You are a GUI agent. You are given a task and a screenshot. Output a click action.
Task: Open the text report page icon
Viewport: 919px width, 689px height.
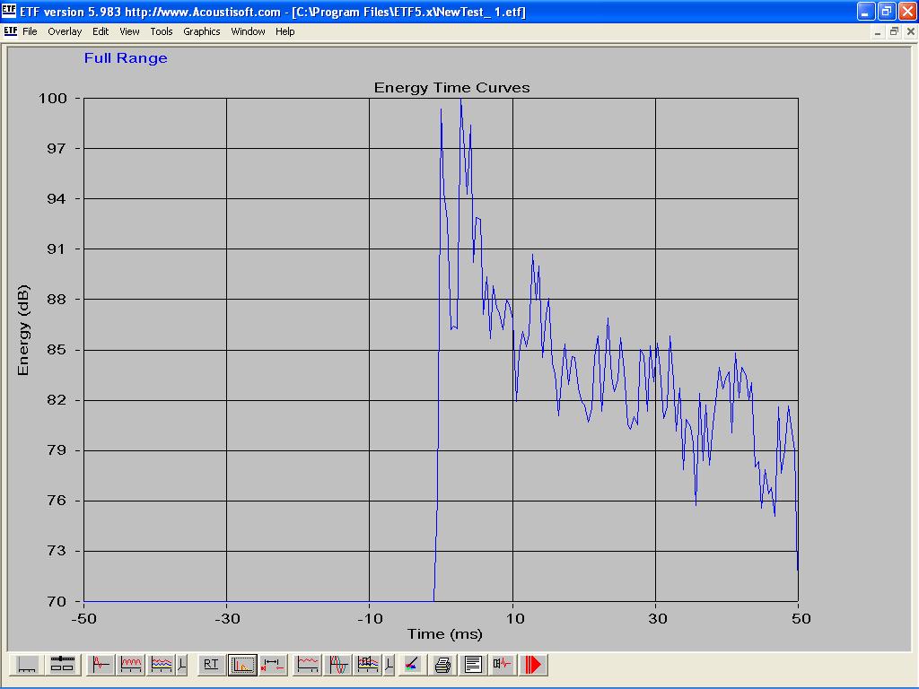point(473,665)
